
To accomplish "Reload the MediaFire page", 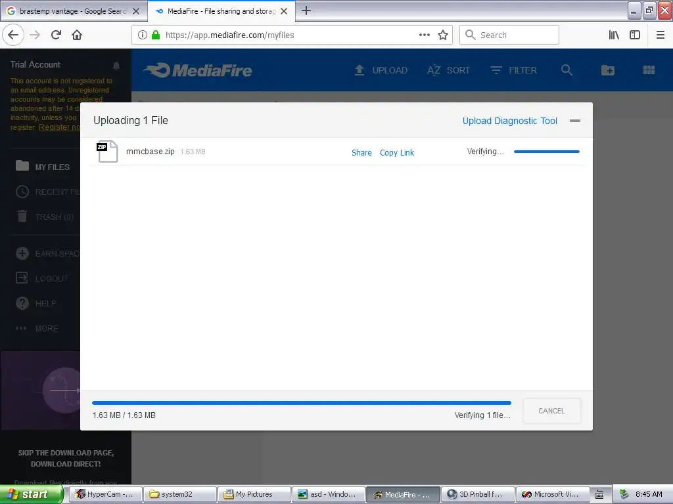I will [56, 35].
